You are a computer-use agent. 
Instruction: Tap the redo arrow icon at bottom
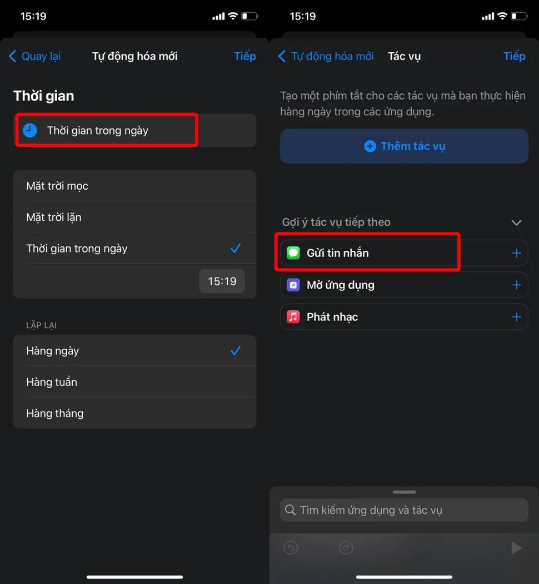click(x=346, y=547)
